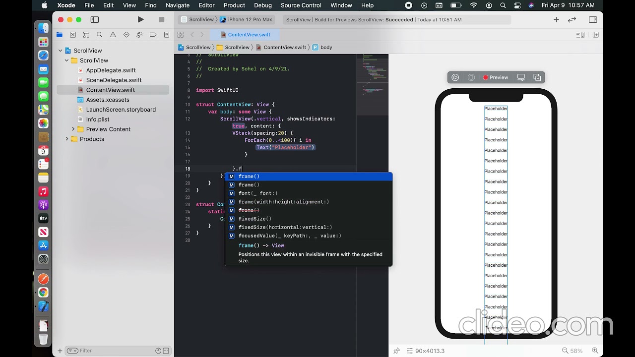Zoom out of the preview canvas
Viewport: 635px width, 357px height.
pyautogui.click(x=565, y=351)
